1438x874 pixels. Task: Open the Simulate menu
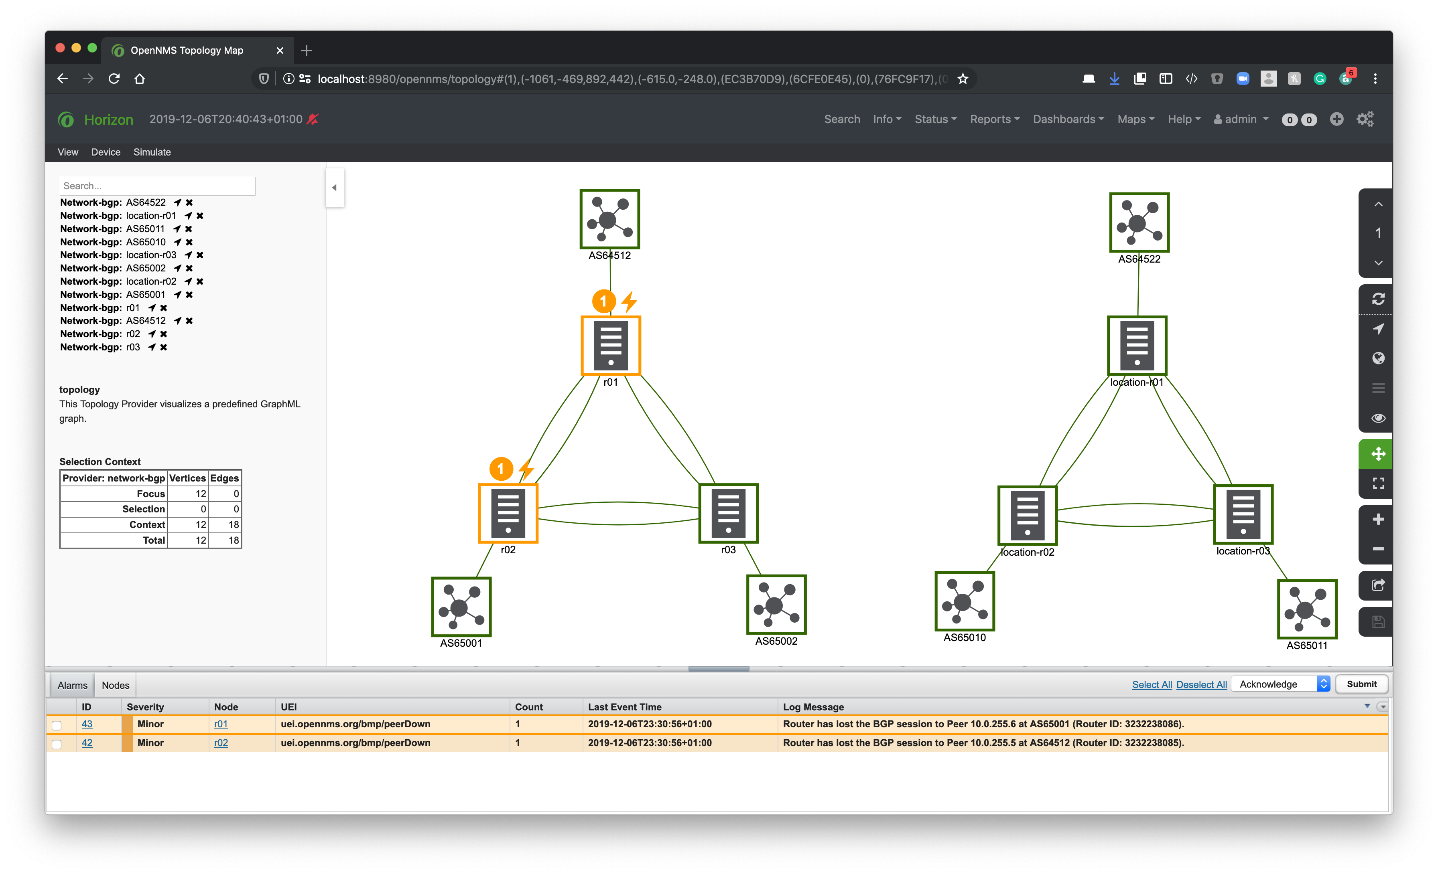coord(152,152)
